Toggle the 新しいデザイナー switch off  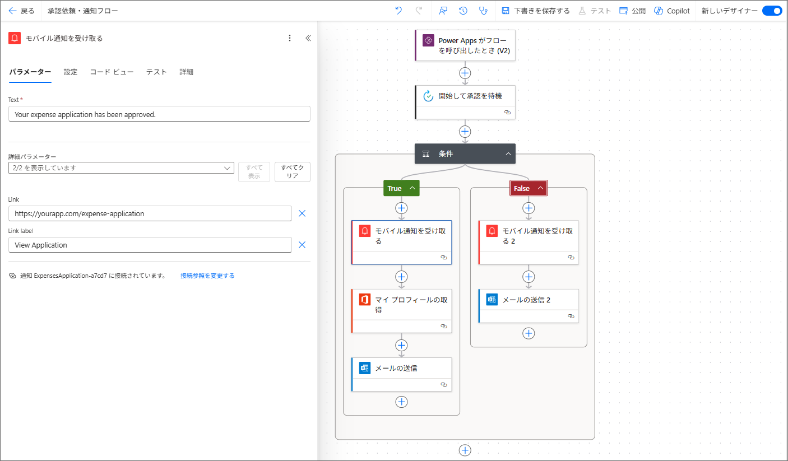tap(772, 11)
